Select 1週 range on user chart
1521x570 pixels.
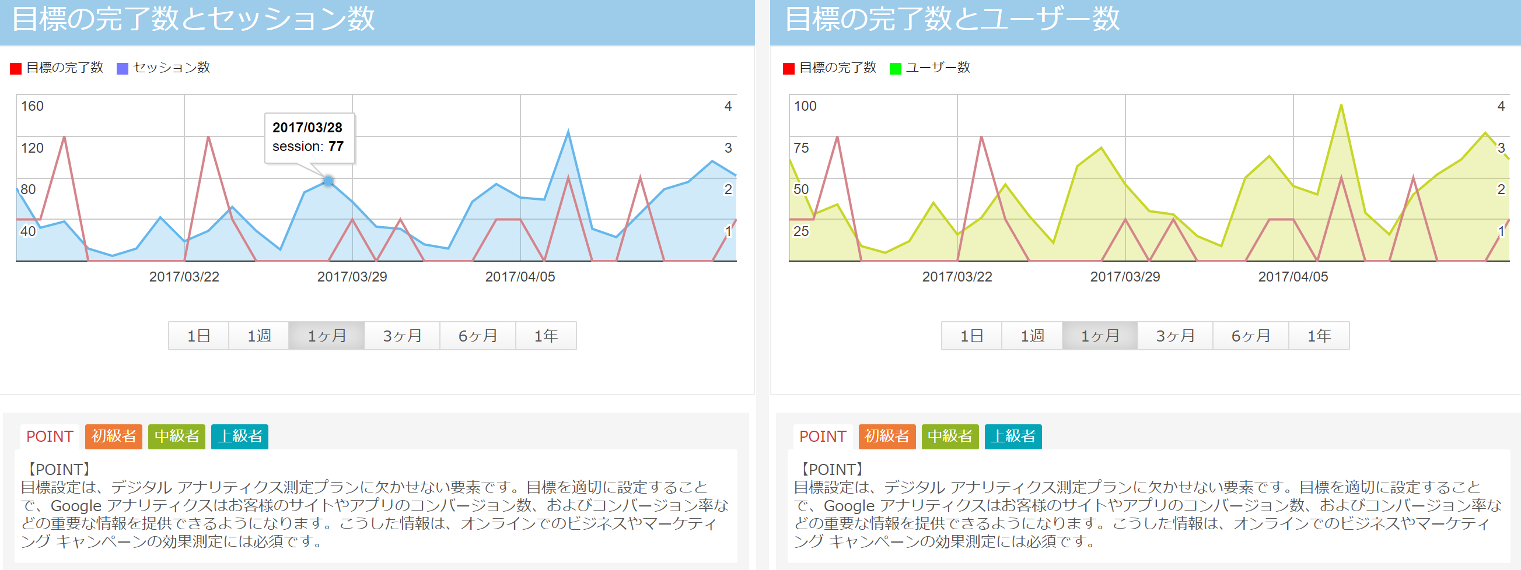[x=1032, y=336]
